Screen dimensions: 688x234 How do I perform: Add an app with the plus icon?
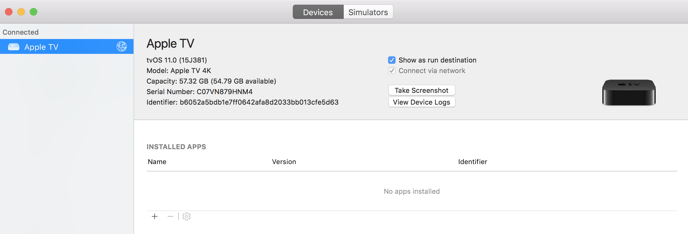pos(155,216)
